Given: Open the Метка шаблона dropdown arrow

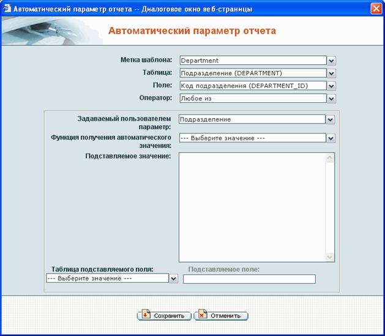Looking at the screenshot, I should click(331, 61).
